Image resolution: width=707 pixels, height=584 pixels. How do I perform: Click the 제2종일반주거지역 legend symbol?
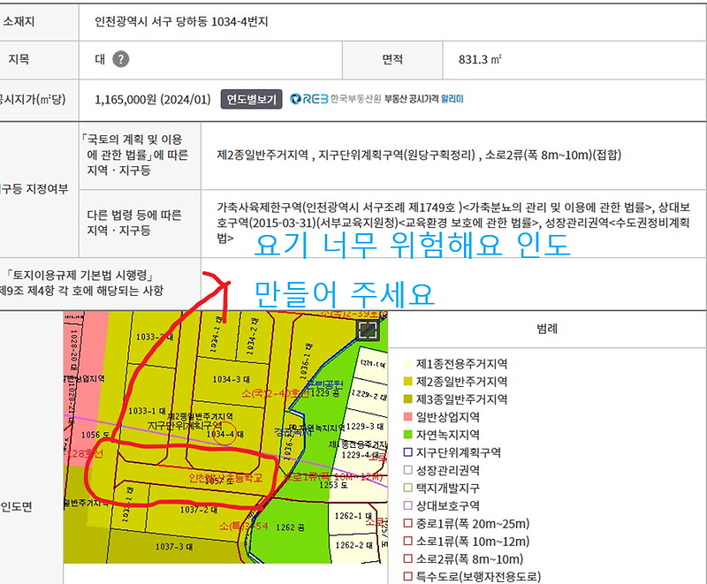pos(407,381)
